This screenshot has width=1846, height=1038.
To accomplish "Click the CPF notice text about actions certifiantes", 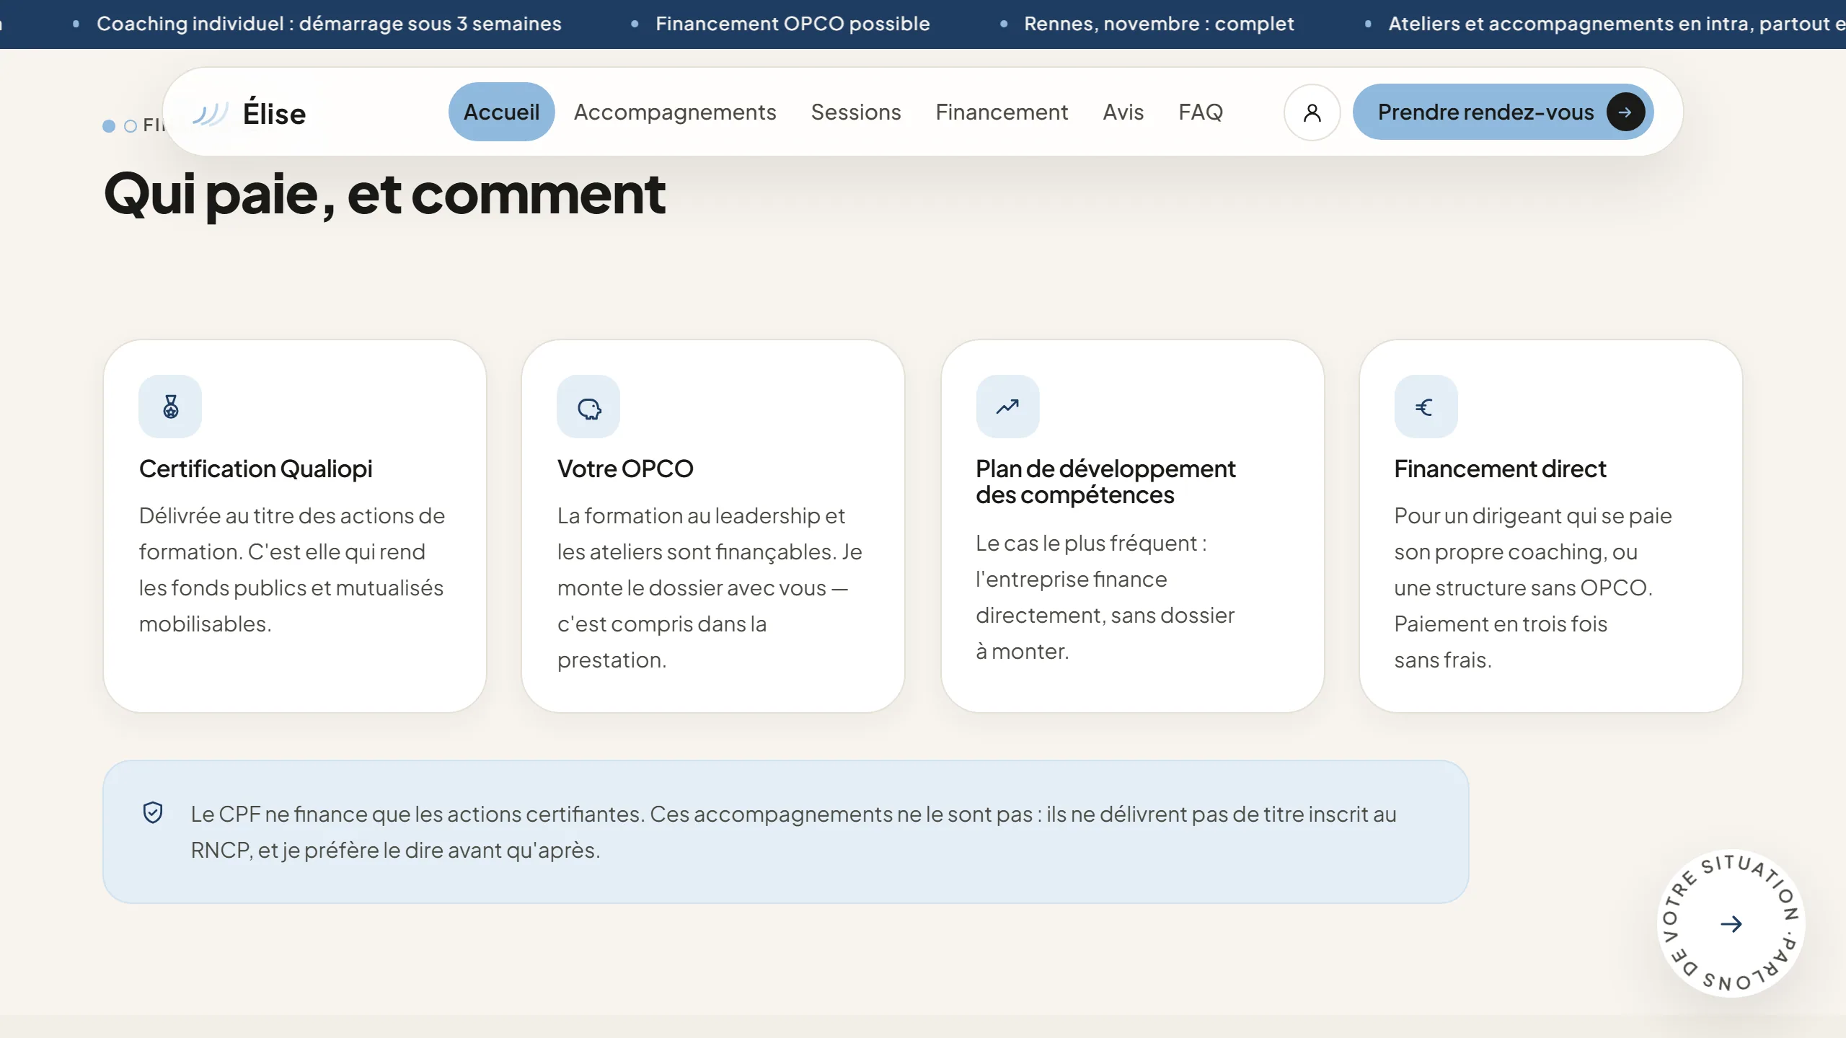I will click(793, 832).
